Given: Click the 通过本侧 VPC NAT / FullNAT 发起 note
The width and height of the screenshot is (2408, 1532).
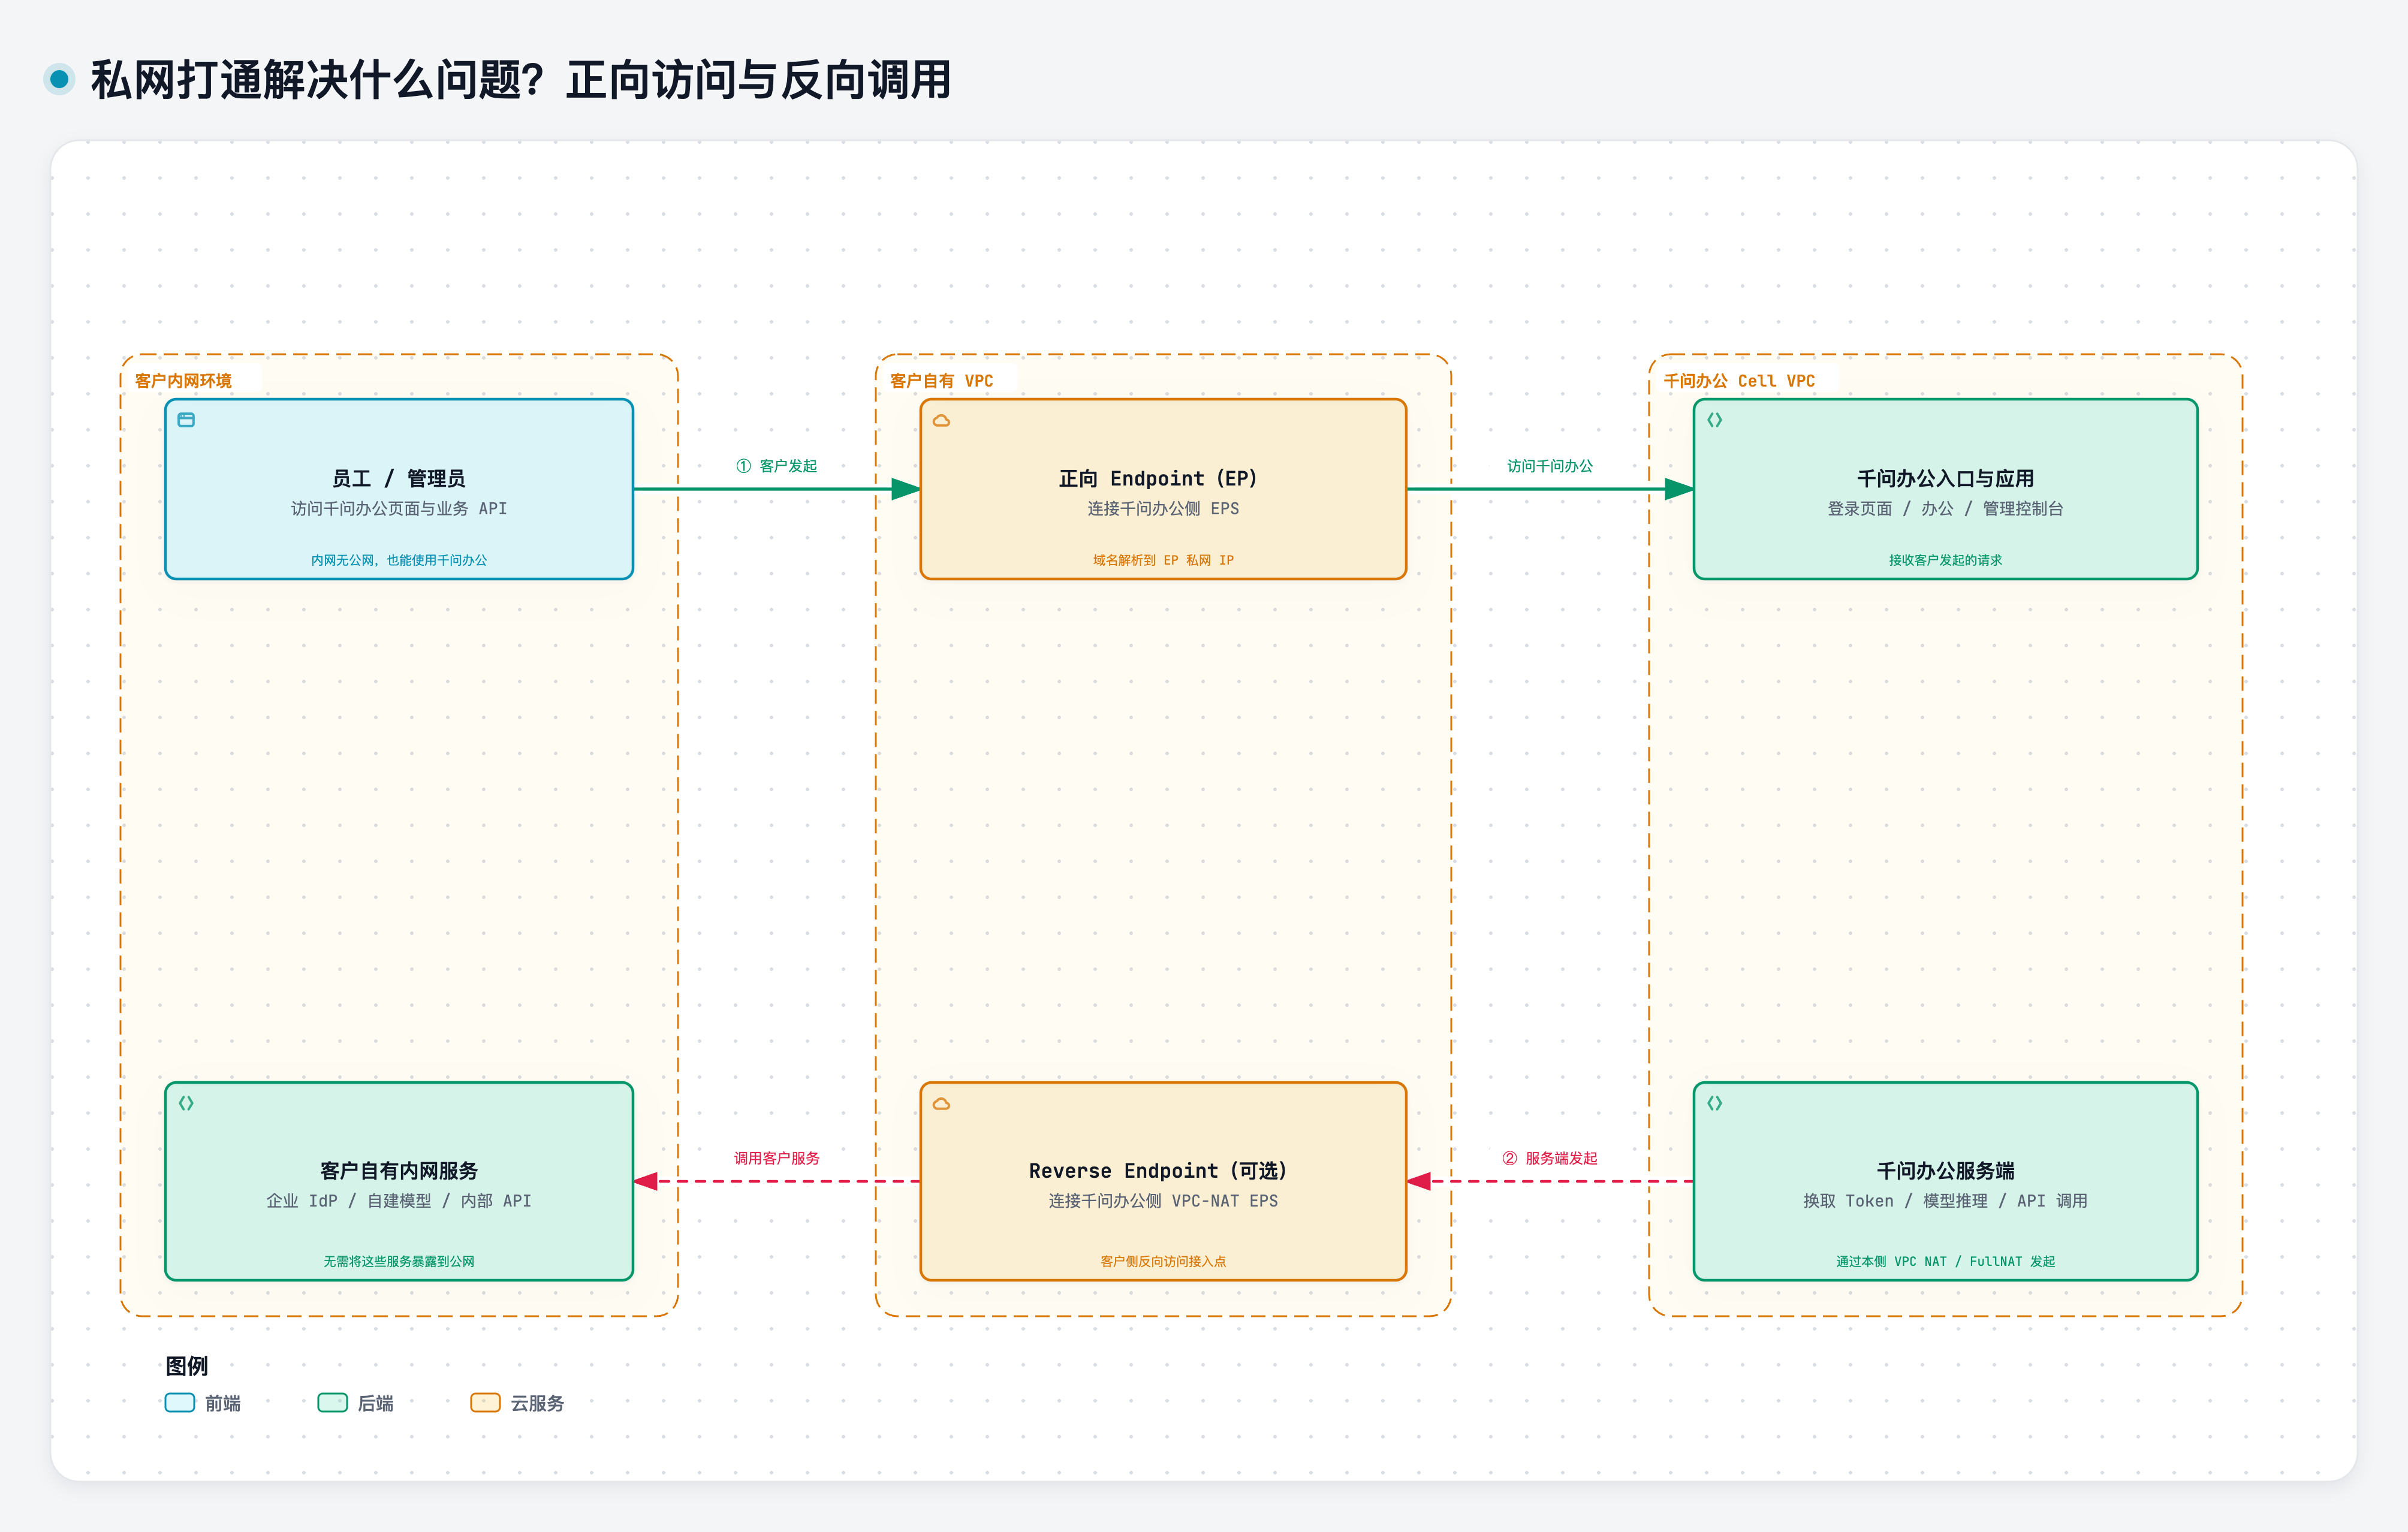Looking at the screenshot, I should pyautogui.click(x=1945, y=1261).
